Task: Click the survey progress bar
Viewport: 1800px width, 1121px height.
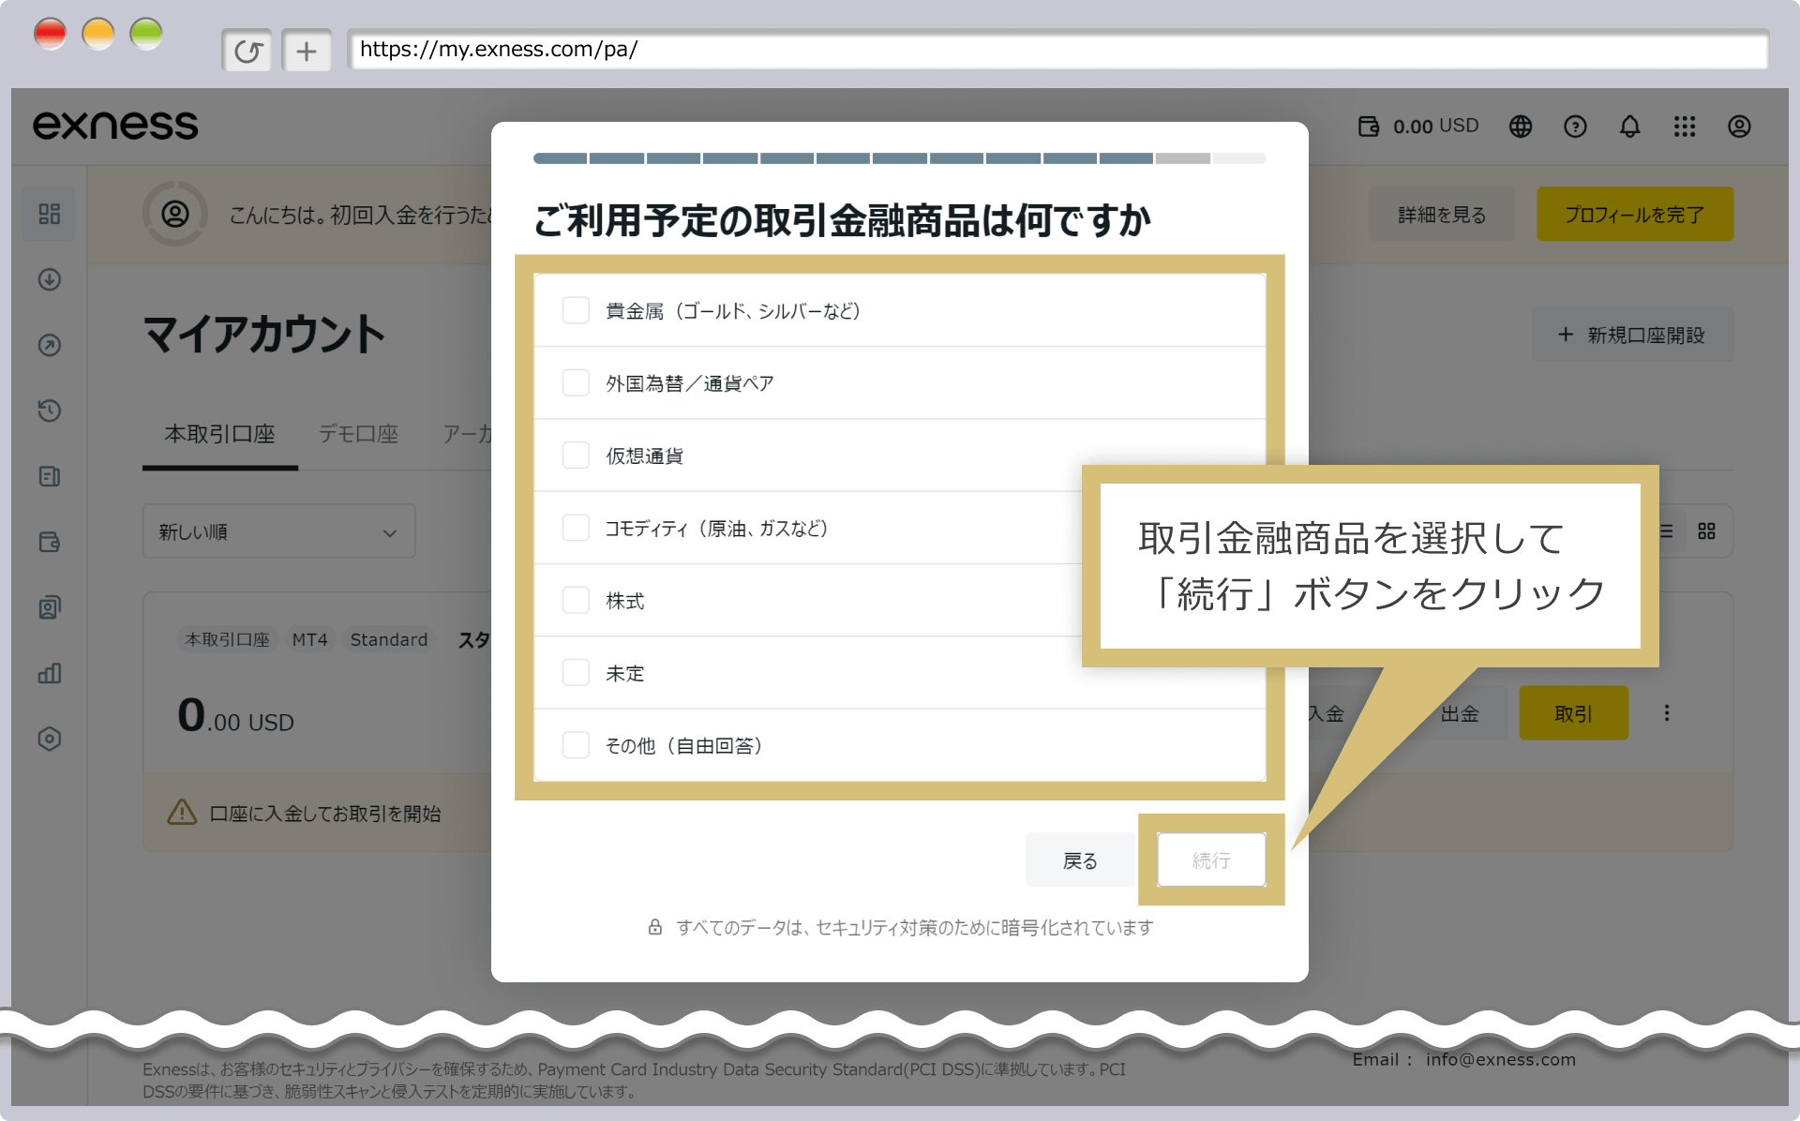Action: coord(899,158)
